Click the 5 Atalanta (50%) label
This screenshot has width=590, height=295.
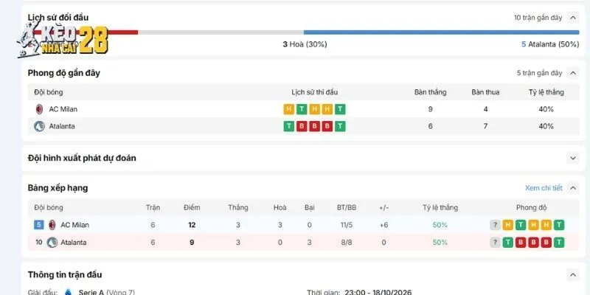[550, 44]
